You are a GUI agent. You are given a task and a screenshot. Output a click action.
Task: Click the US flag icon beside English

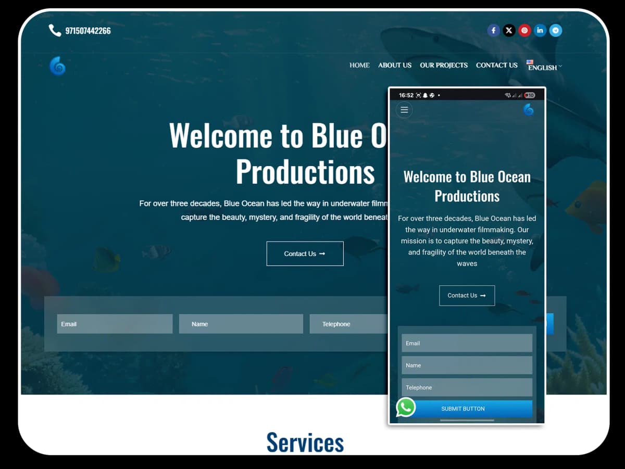[530, 62]
